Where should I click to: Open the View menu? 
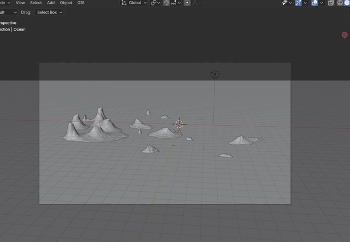[x=20, y=3]
